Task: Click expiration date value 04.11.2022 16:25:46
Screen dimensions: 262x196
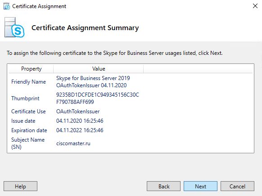Action: point(80,130)
